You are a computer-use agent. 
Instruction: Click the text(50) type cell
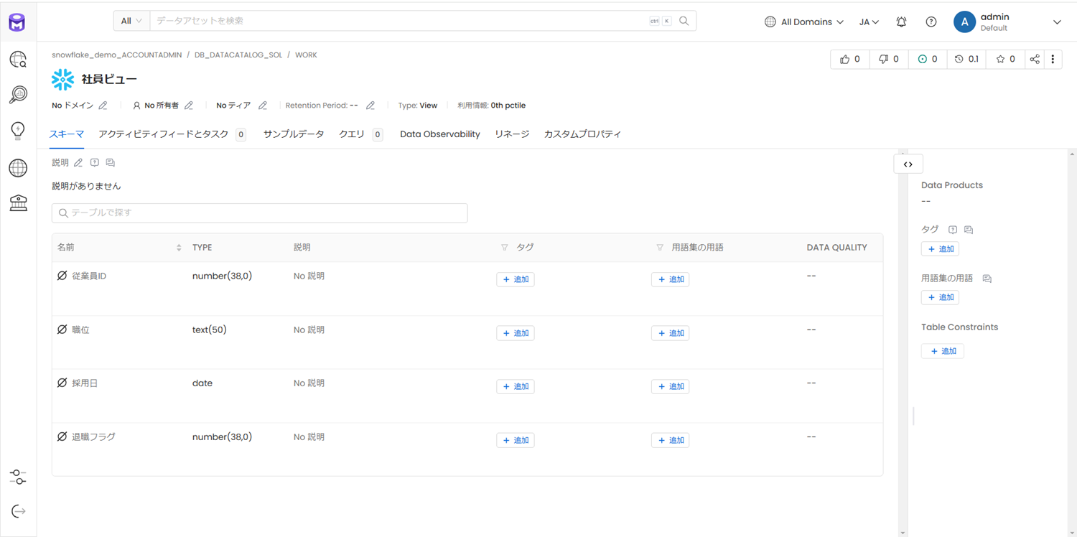point(210,330)
